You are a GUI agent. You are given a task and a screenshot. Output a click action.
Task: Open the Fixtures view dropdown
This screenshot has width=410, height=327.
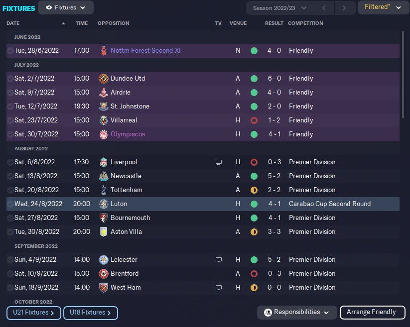coord(65,8)
